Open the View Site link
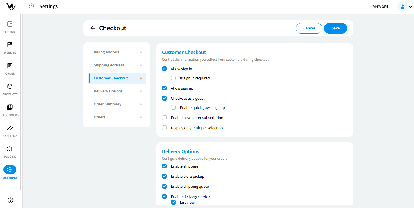 (x=381, y=6)
